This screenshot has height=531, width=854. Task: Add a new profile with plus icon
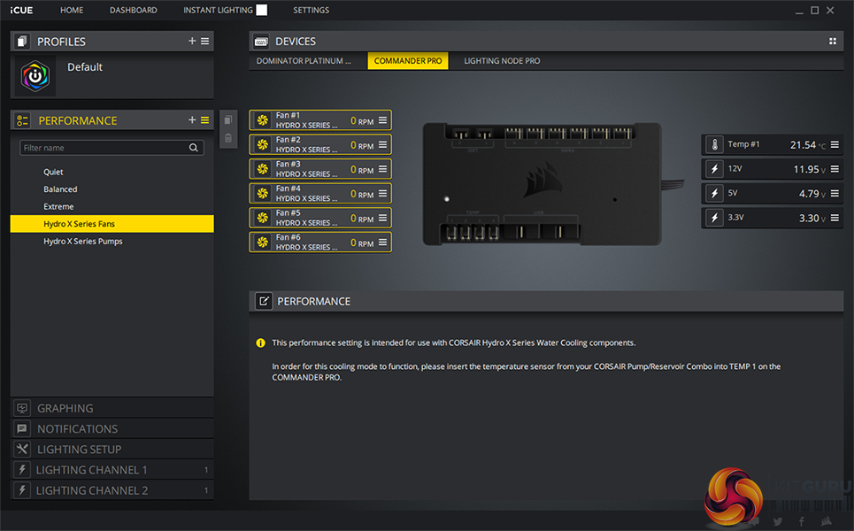click(192, 41)
